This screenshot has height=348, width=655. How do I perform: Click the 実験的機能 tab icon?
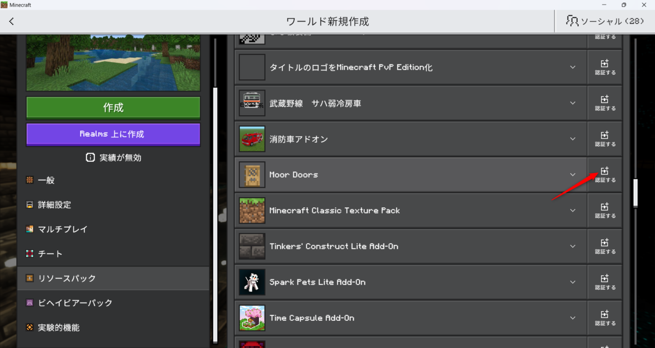point(30,328)
